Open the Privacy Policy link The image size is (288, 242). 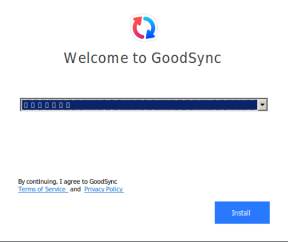(x=104, y=189)
